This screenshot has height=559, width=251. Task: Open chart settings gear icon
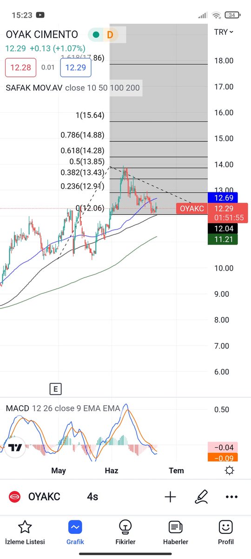229,470
